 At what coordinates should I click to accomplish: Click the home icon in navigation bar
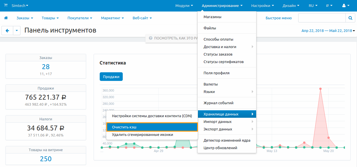6,18
